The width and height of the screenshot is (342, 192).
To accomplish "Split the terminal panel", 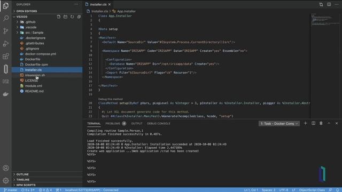I will [314, 123].
